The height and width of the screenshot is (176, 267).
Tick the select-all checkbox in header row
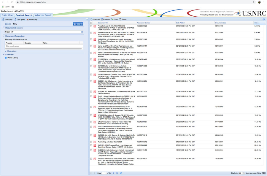tap(91, 23)
